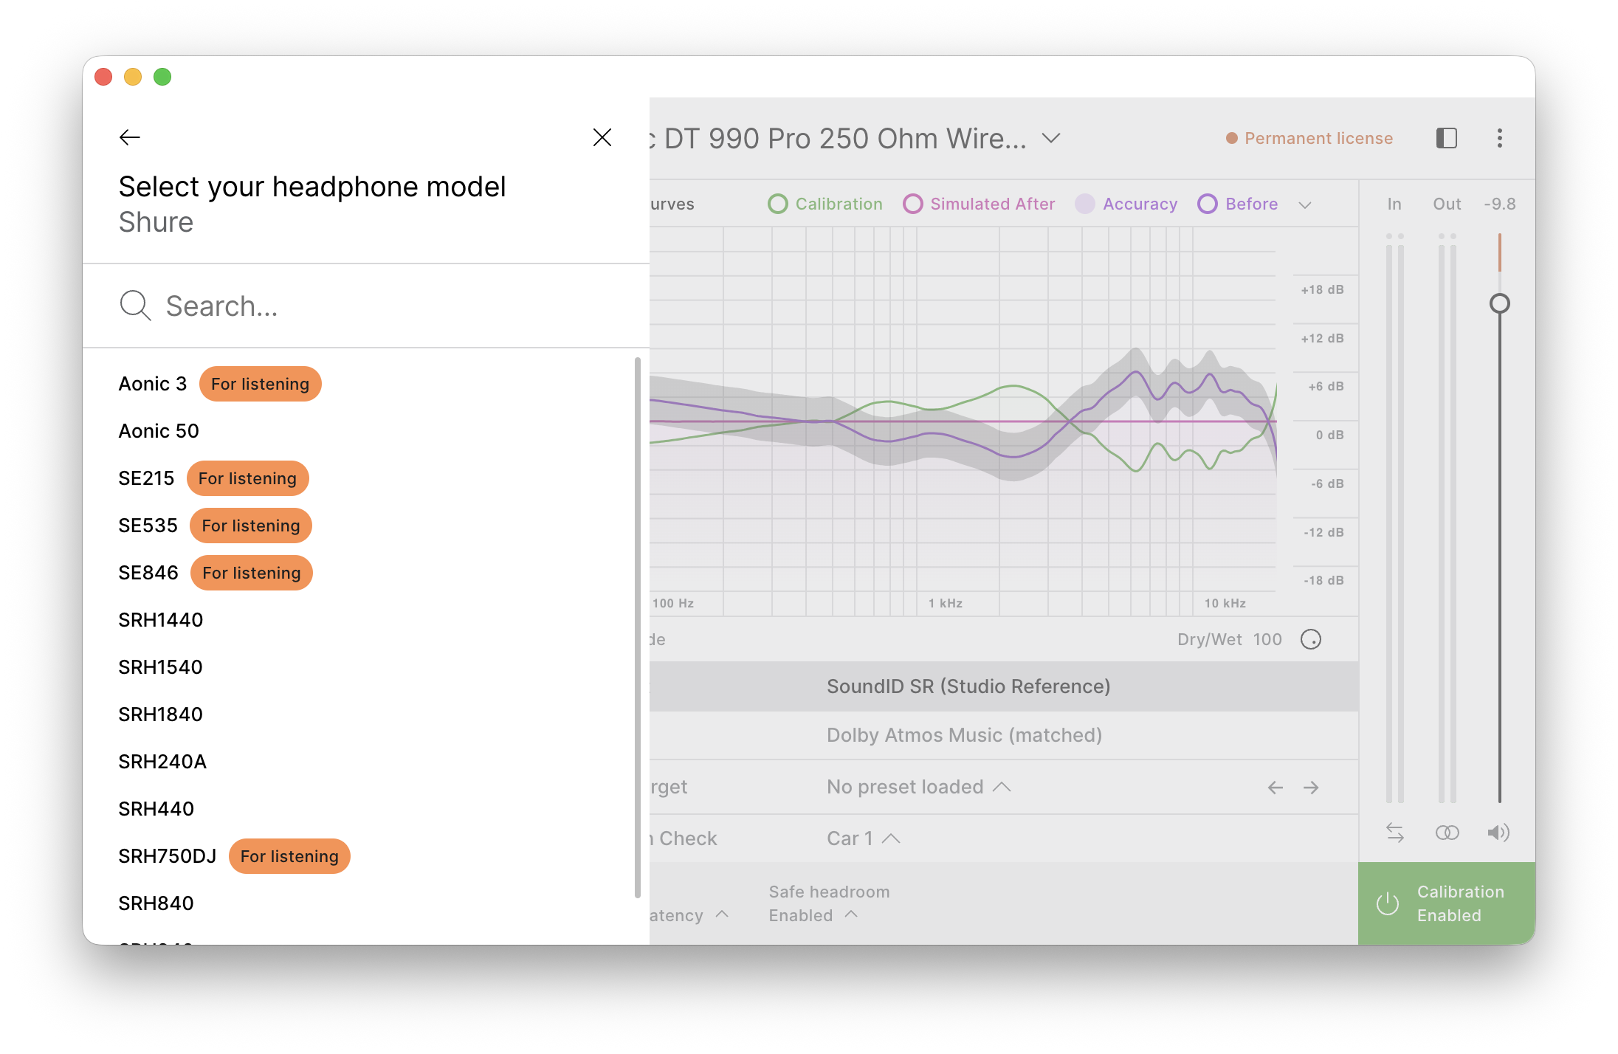Toggle the Before curve visibility
1618x1054 pixels.
tap(1238, 204)
